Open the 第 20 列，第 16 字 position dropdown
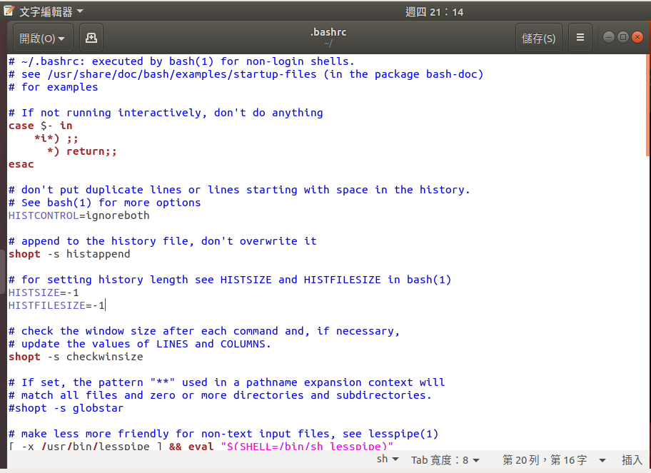 (554, 459)
